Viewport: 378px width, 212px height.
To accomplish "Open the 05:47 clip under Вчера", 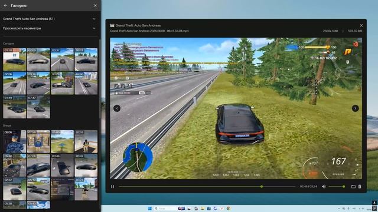I will point(86,165).
